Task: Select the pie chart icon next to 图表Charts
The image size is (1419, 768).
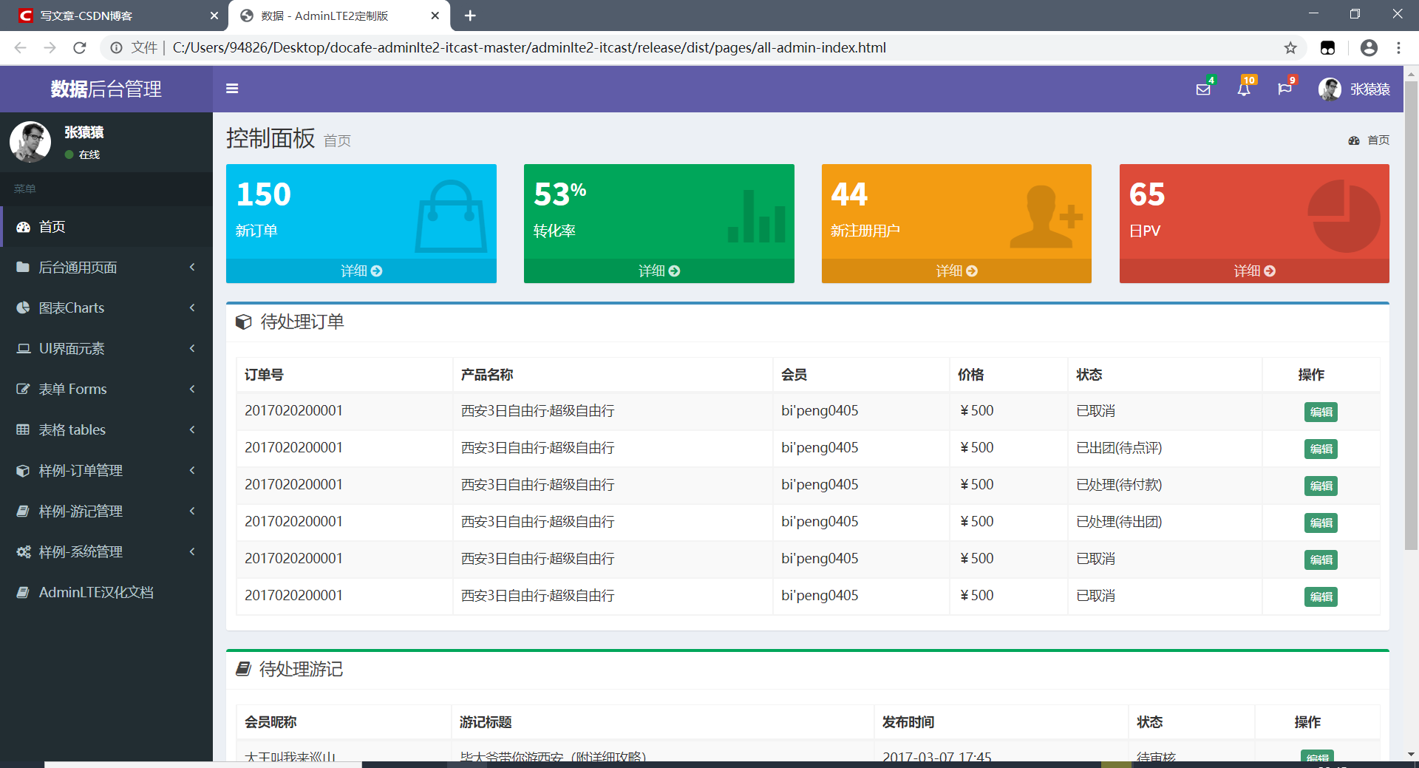Action: click(22, 307)
